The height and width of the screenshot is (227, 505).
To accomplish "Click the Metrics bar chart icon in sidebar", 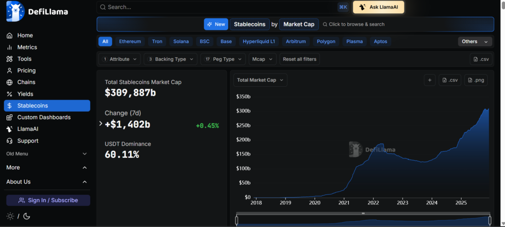I will (x=9, y=47).
